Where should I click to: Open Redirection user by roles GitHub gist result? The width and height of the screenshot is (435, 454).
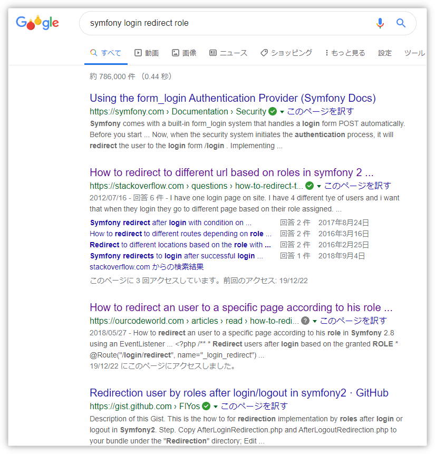239,393
